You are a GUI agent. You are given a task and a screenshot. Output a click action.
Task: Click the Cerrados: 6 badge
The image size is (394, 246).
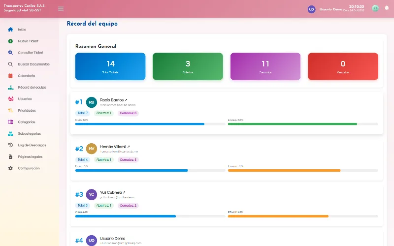pyautogui.click(x=128, y=113)
